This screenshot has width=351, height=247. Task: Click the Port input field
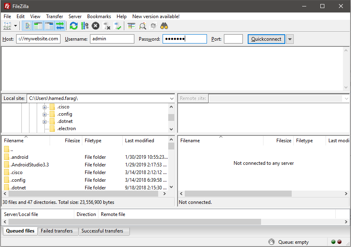233,39
